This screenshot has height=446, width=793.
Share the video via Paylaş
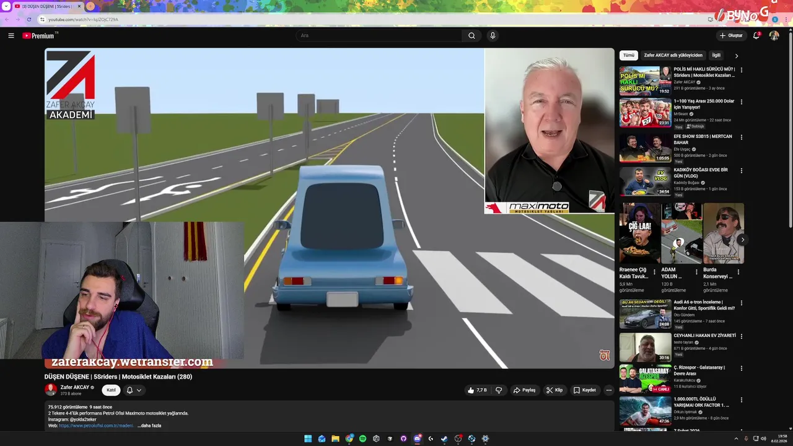point(524,390)
